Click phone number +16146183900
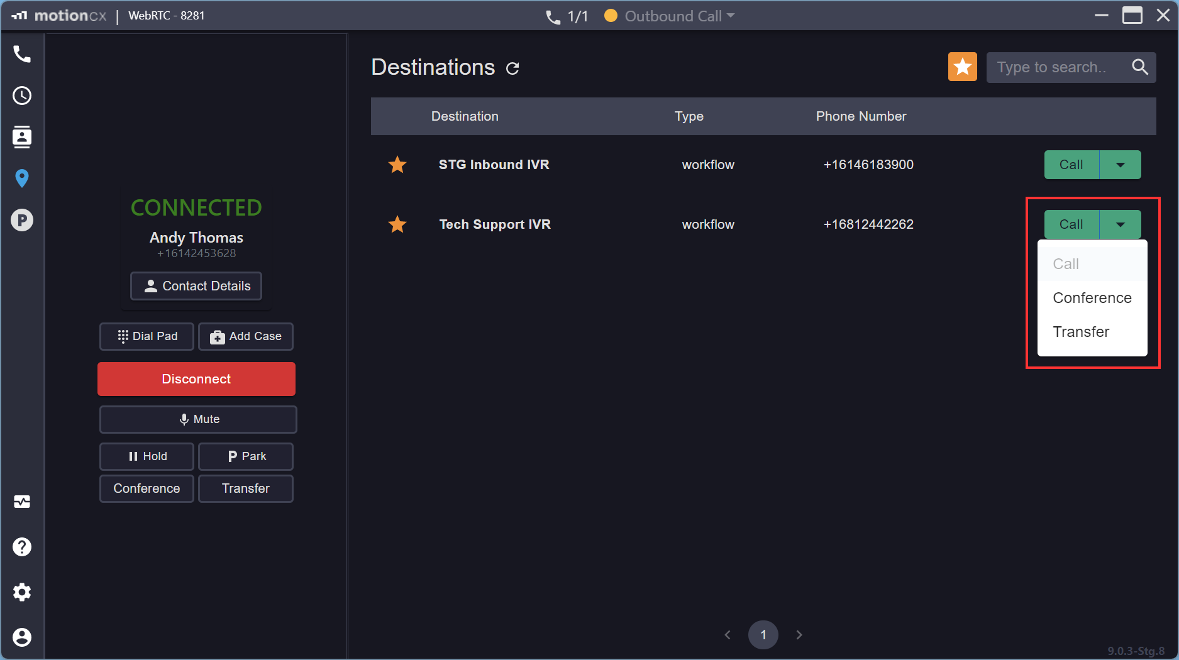This screenshot has width=1179, height=660. (868, 165)
